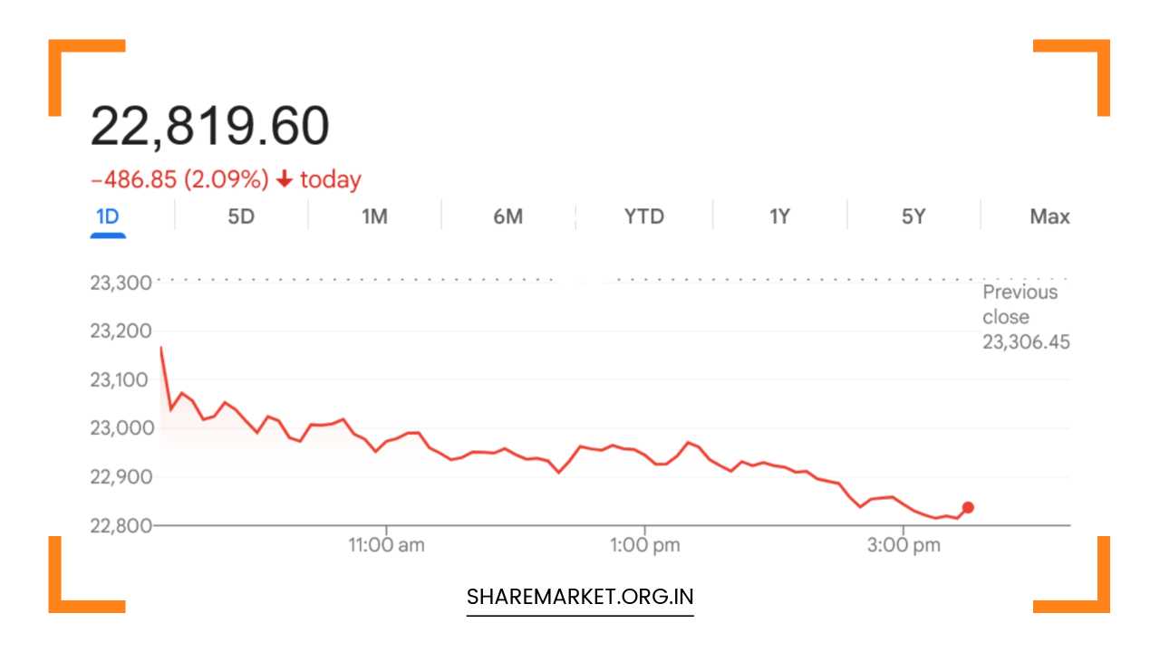Switch to the 5D tab
The image size is (1160, 652).
point(241,217)
